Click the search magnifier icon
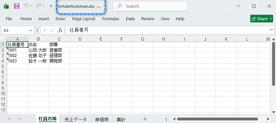The image size is (276, 123). coord(120,6)
